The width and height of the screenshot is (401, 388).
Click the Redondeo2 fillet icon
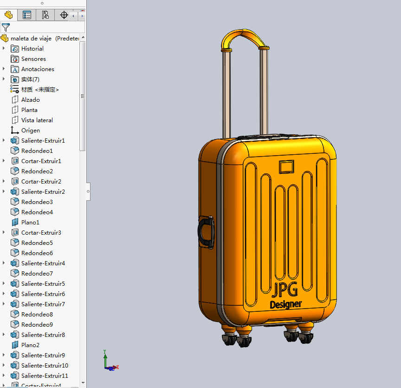pos(15,171)
